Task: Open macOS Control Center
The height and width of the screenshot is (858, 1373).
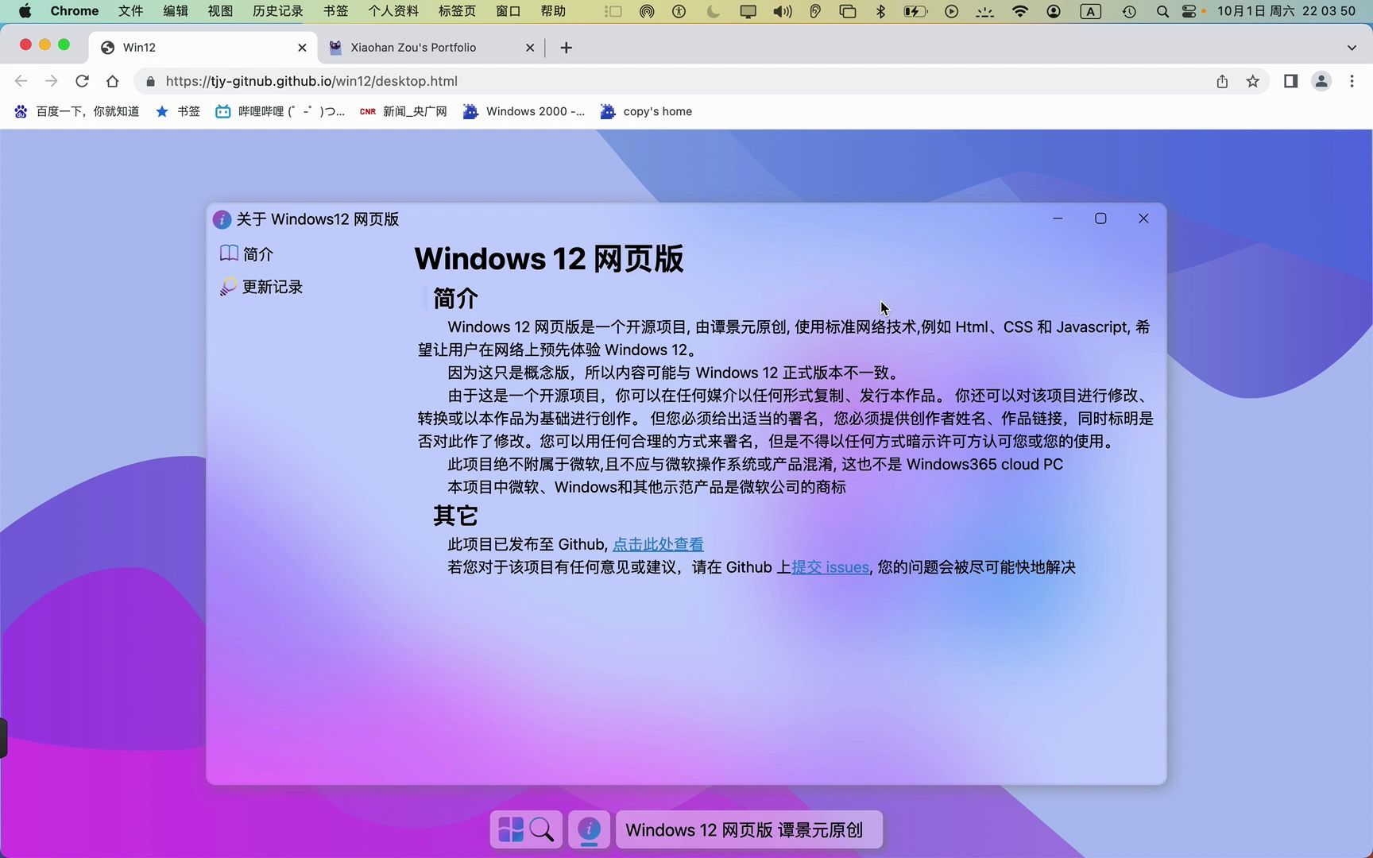Action: [x=1189, y=11]
